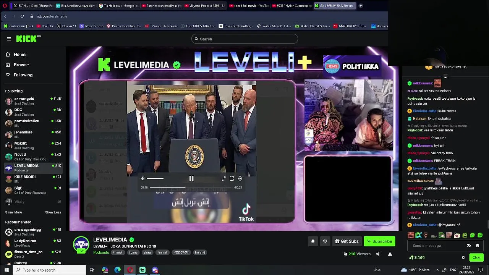Open picture-in-picture mode icon on video
Viewport: 489px width, 275px height.
pyautogui.click(x=232, y=178)
